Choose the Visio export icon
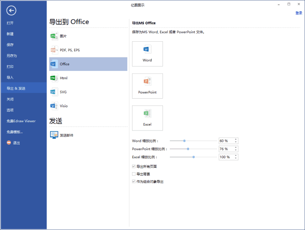This screenshot has height=230, width=305. coord(54,106)
